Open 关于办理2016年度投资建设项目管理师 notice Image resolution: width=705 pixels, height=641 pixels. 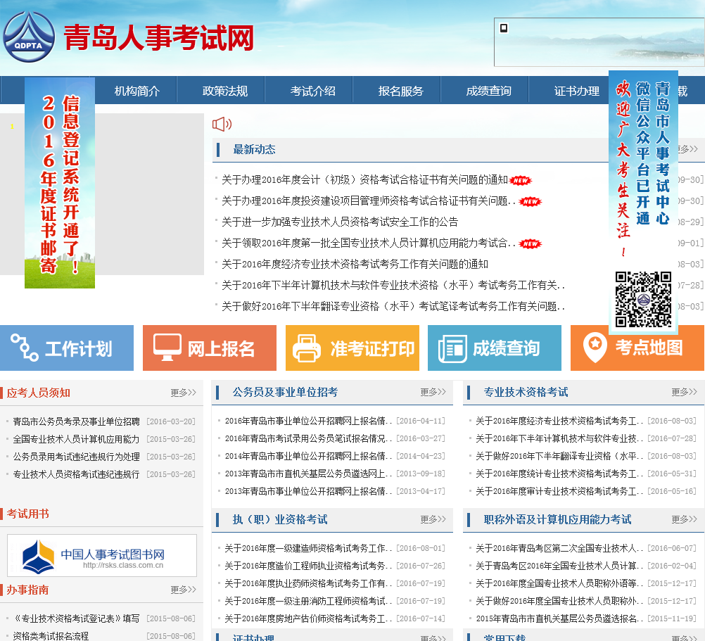tap(369, 201)
